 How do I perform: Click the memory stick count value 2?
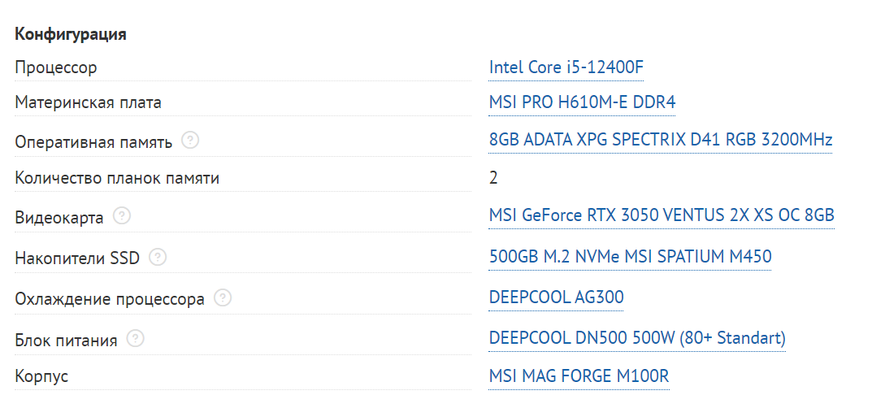(493, 178)
